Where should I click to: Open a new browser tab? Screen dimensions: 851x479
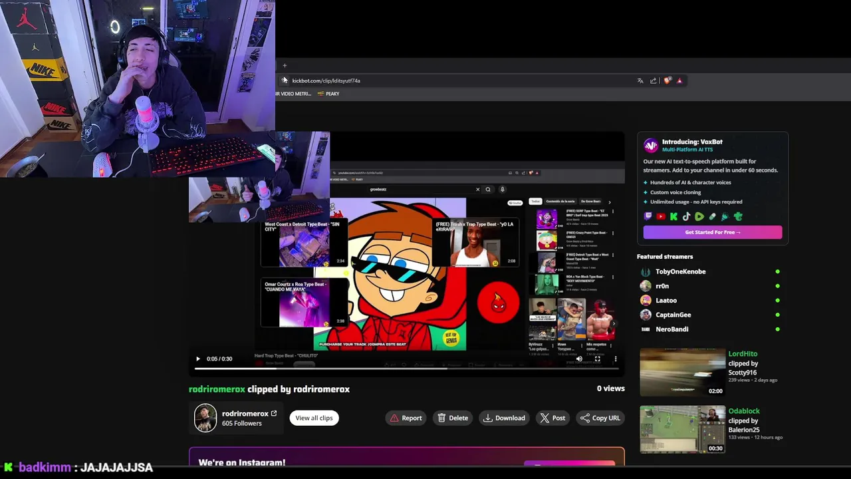[285, 65]
